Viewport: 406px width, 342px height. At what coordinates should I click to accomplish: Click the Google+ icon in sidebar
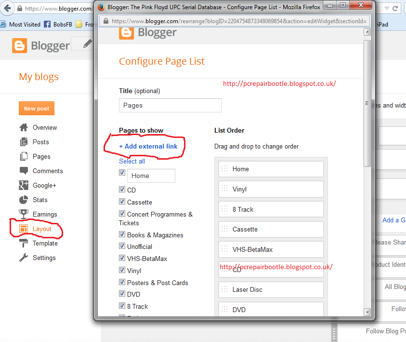pos(24,185)
